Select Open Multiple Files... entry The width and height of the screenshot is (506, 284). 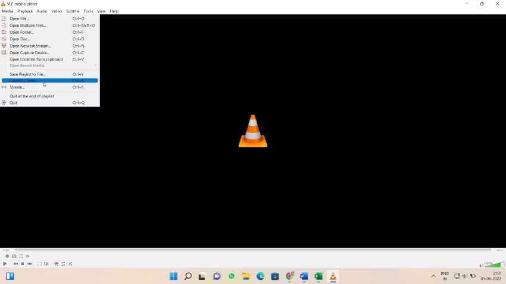49,26
